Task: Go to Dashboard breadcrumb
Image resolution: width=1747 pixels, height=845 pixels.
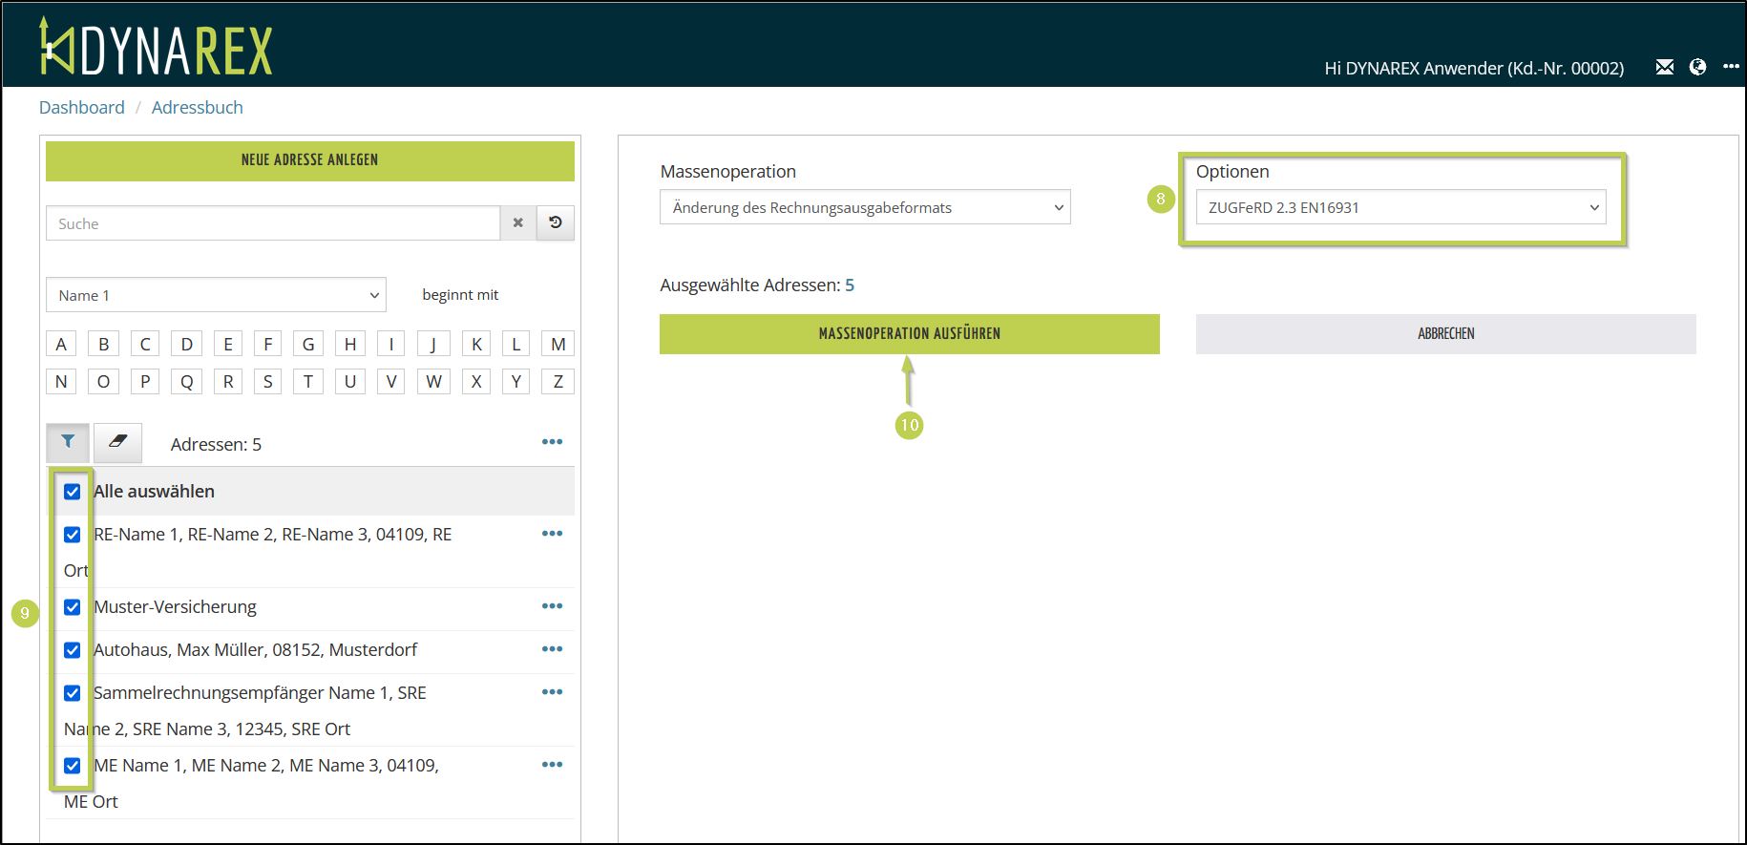Action: [x=82, y=108]
